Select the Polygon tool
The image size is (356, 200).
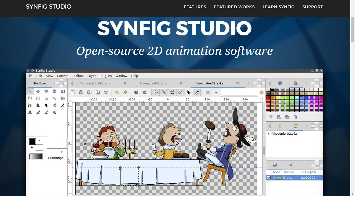(x=54, y=98)
